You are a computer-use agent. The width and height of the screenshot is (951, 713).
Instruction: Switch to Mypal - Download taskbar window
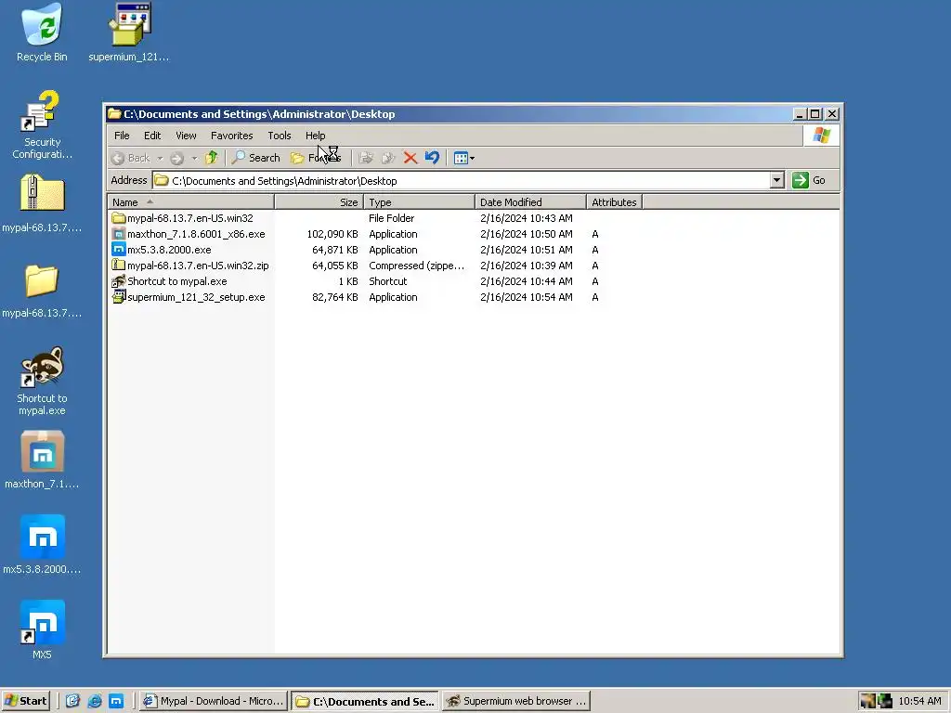(214, 701)
